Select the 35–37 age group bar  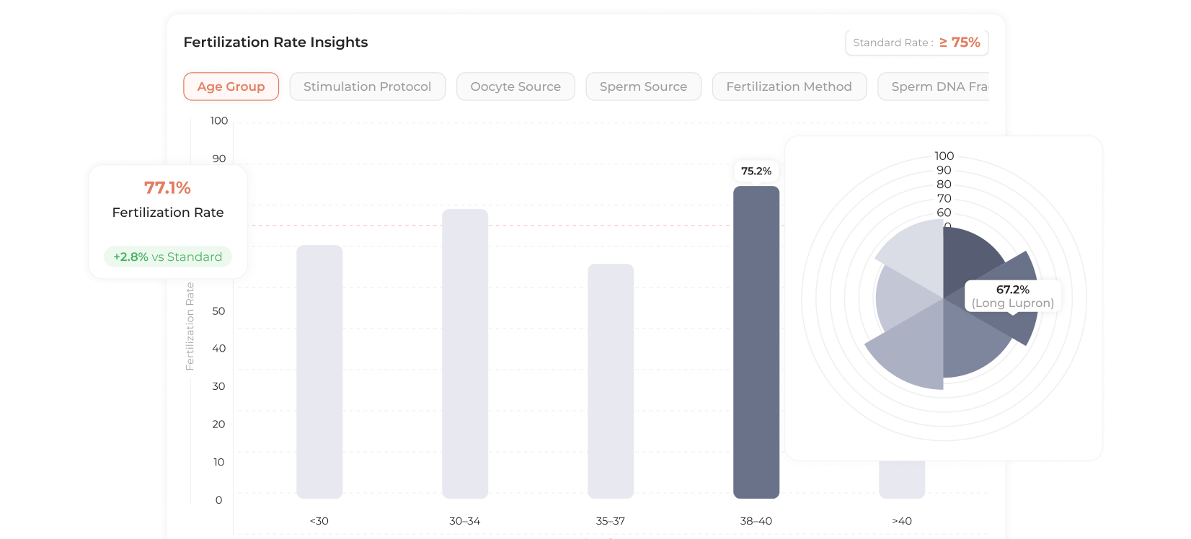tap(611, 380)
